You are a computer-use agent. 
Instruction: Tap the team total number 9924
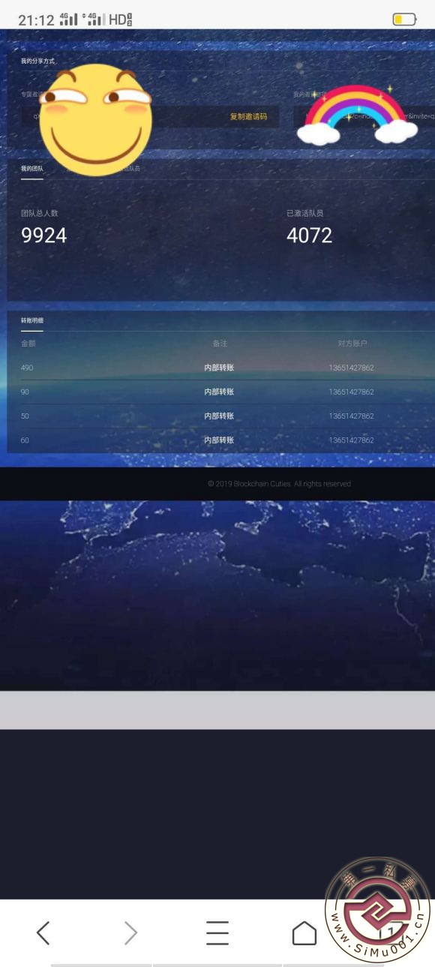44,236
